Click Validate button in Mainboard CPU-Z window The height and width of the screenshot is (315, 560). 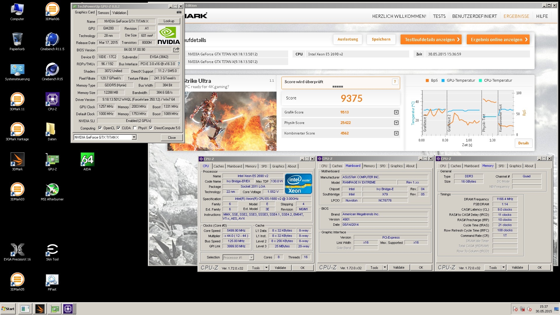[398, 267]
